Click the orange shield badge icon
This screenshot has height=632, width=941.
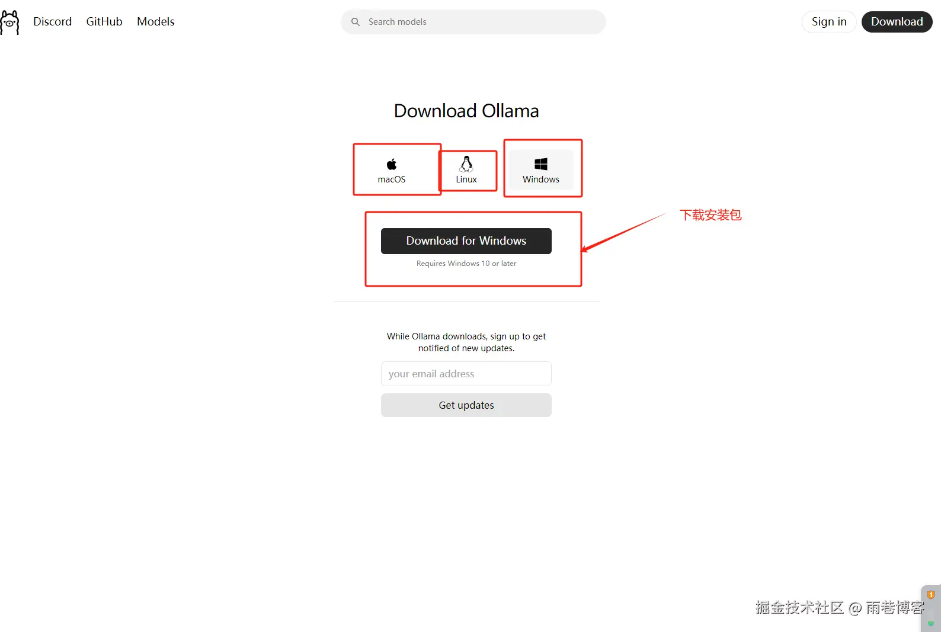[931, 595]
